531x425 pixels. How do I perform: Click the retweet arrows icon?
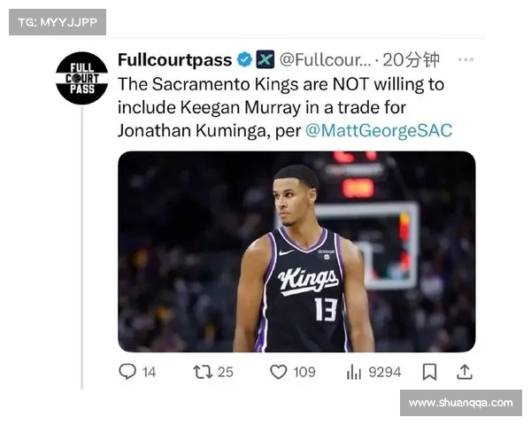click(x=203, y=372)
